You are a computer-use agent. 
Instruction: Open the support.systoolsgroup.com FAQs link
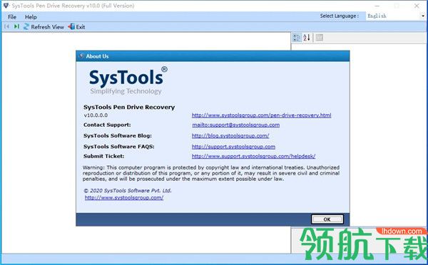click(233, 147)
